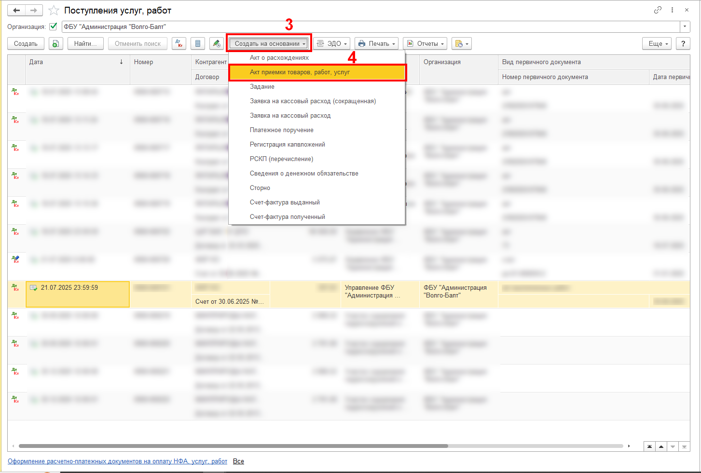
Task: Open the Печать dropdown
Action: pyautogui.click(x=376, y=43)
